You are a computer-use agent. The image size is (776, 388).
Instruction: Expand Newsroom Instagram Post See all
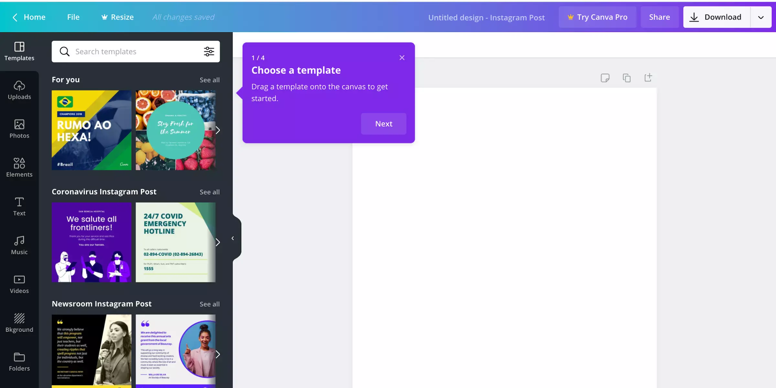tap(209, 304)
